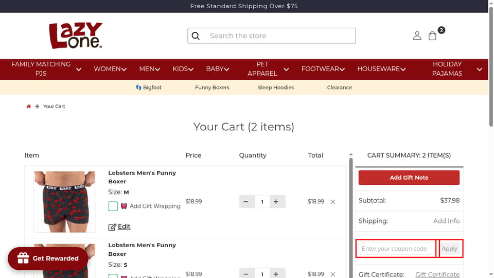
Task: Increase quantity of size M boxer
Action: point(276,202)
